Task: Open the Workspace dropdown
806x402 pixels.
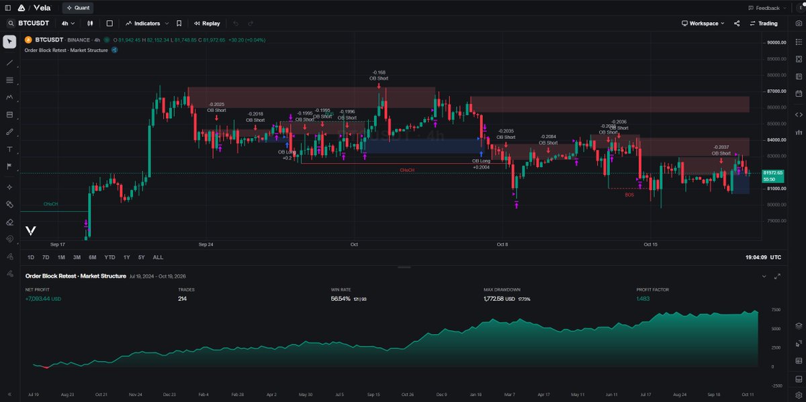Action: tap(703, 23)
